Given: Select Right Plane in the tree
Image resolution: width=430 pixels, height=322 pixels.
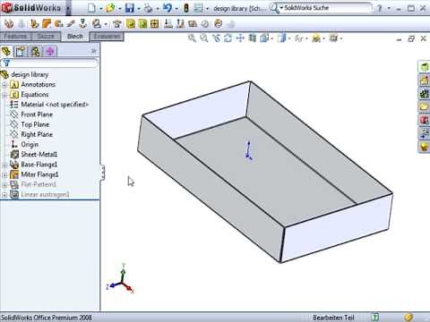Looking at the screenshot, I should tap(37, 134).
